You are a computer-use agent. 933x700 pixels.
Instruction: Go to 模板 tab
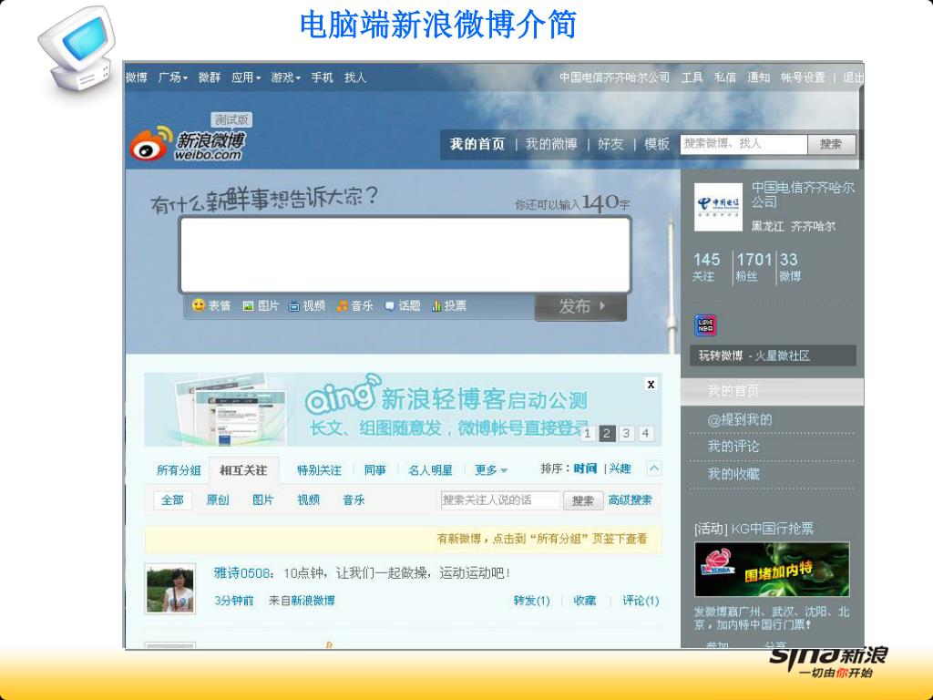[x=657, y=144]
